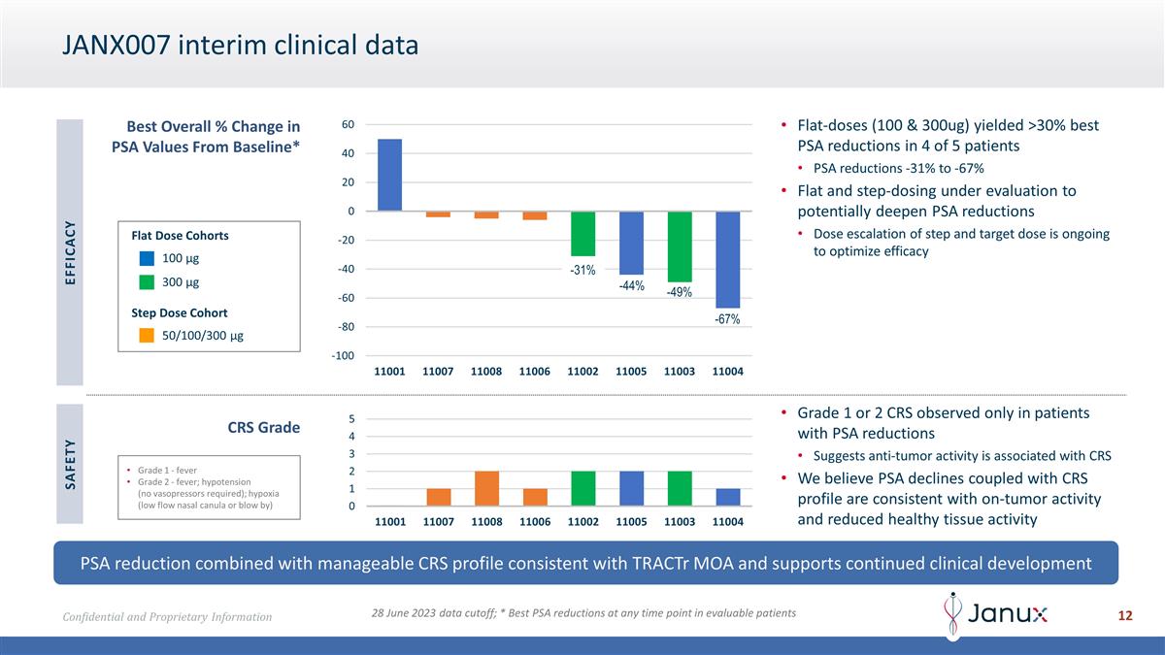1165x655 pixels.
Task: Click the -44% blue bar for patient 11005
Action: pyautogui.click(x=631, y=243)
